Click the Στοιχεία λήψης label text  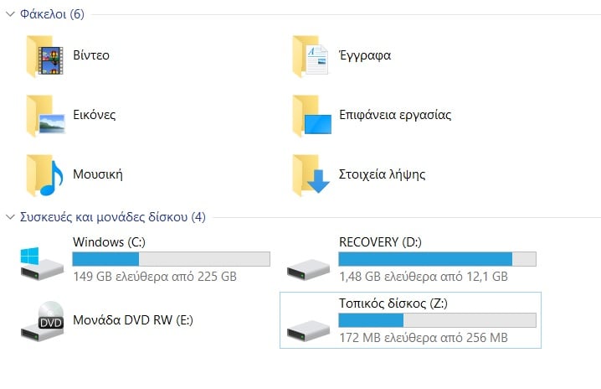[382, 174]
